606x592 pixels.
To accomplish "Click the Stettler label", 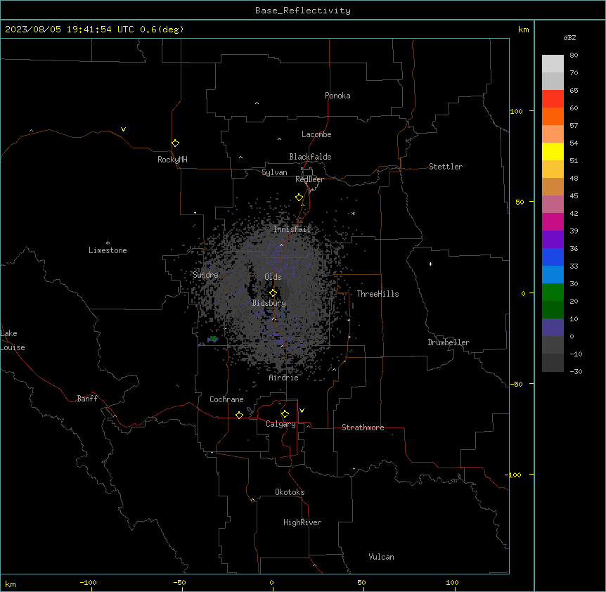I will click(446, 167).
